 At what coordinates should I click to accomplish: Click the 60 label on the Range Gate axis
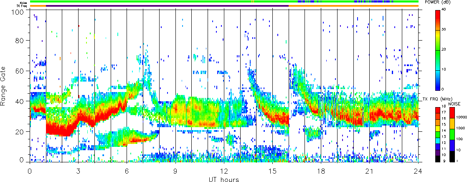coord(20,72)
